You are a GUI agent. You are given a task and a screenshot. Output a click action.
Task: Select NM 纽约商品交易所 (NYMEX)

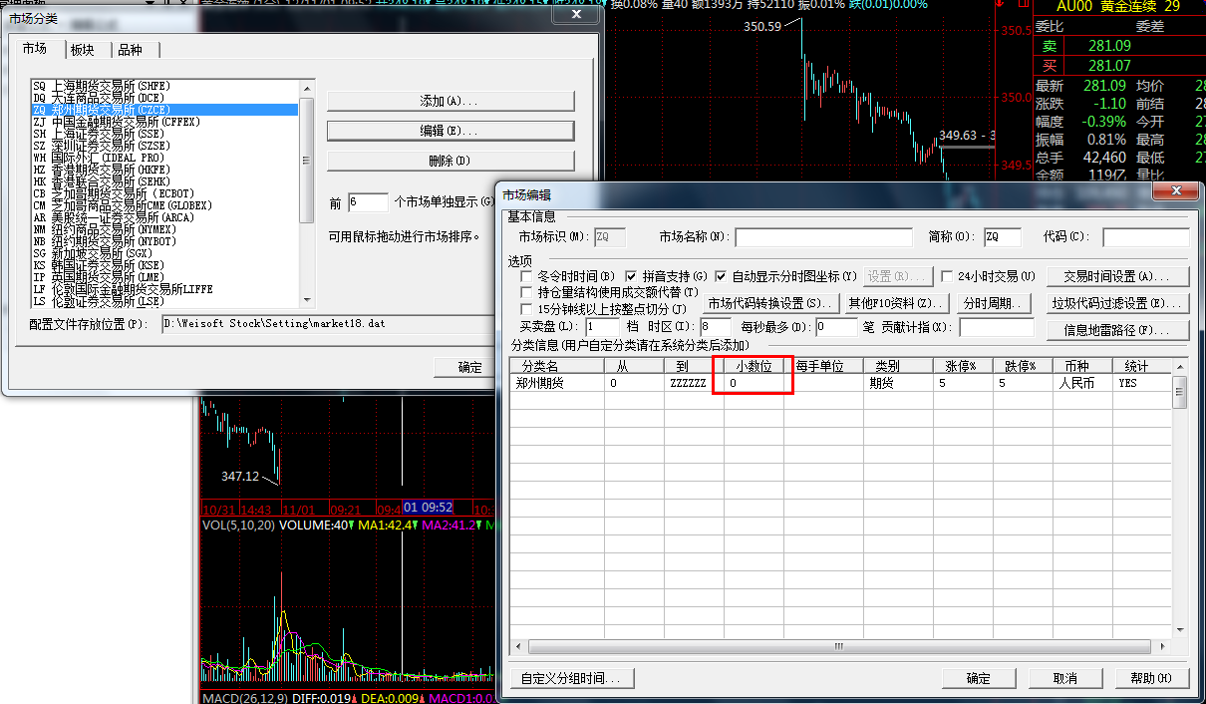click(164, 229)
